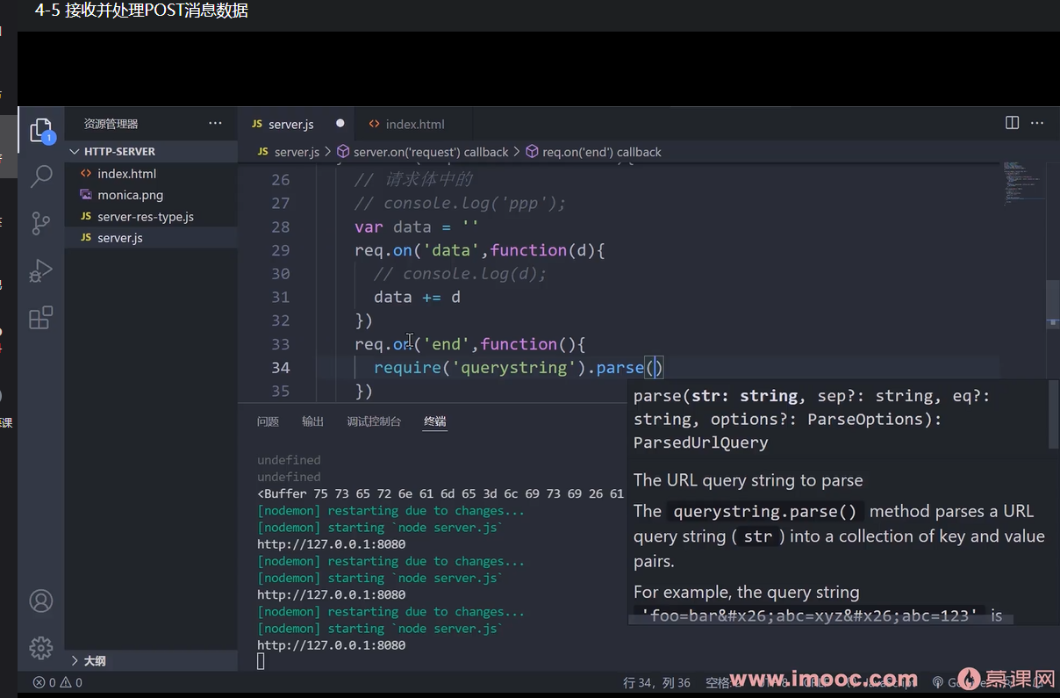Click the Accounts icon in activity bar
This screenshot has width=1060, height=698.
coord(41,601)
